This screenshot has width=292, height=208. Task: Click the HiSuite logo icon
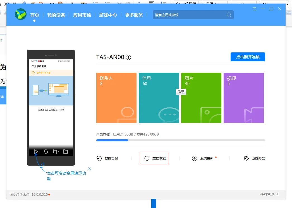pos(21,15)
